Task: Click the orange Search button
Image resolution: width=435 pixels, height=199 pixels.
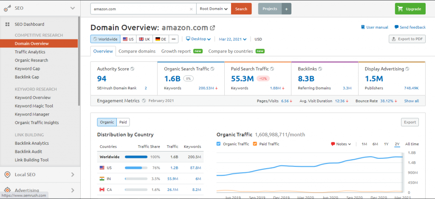Action: tap(241, 9)
